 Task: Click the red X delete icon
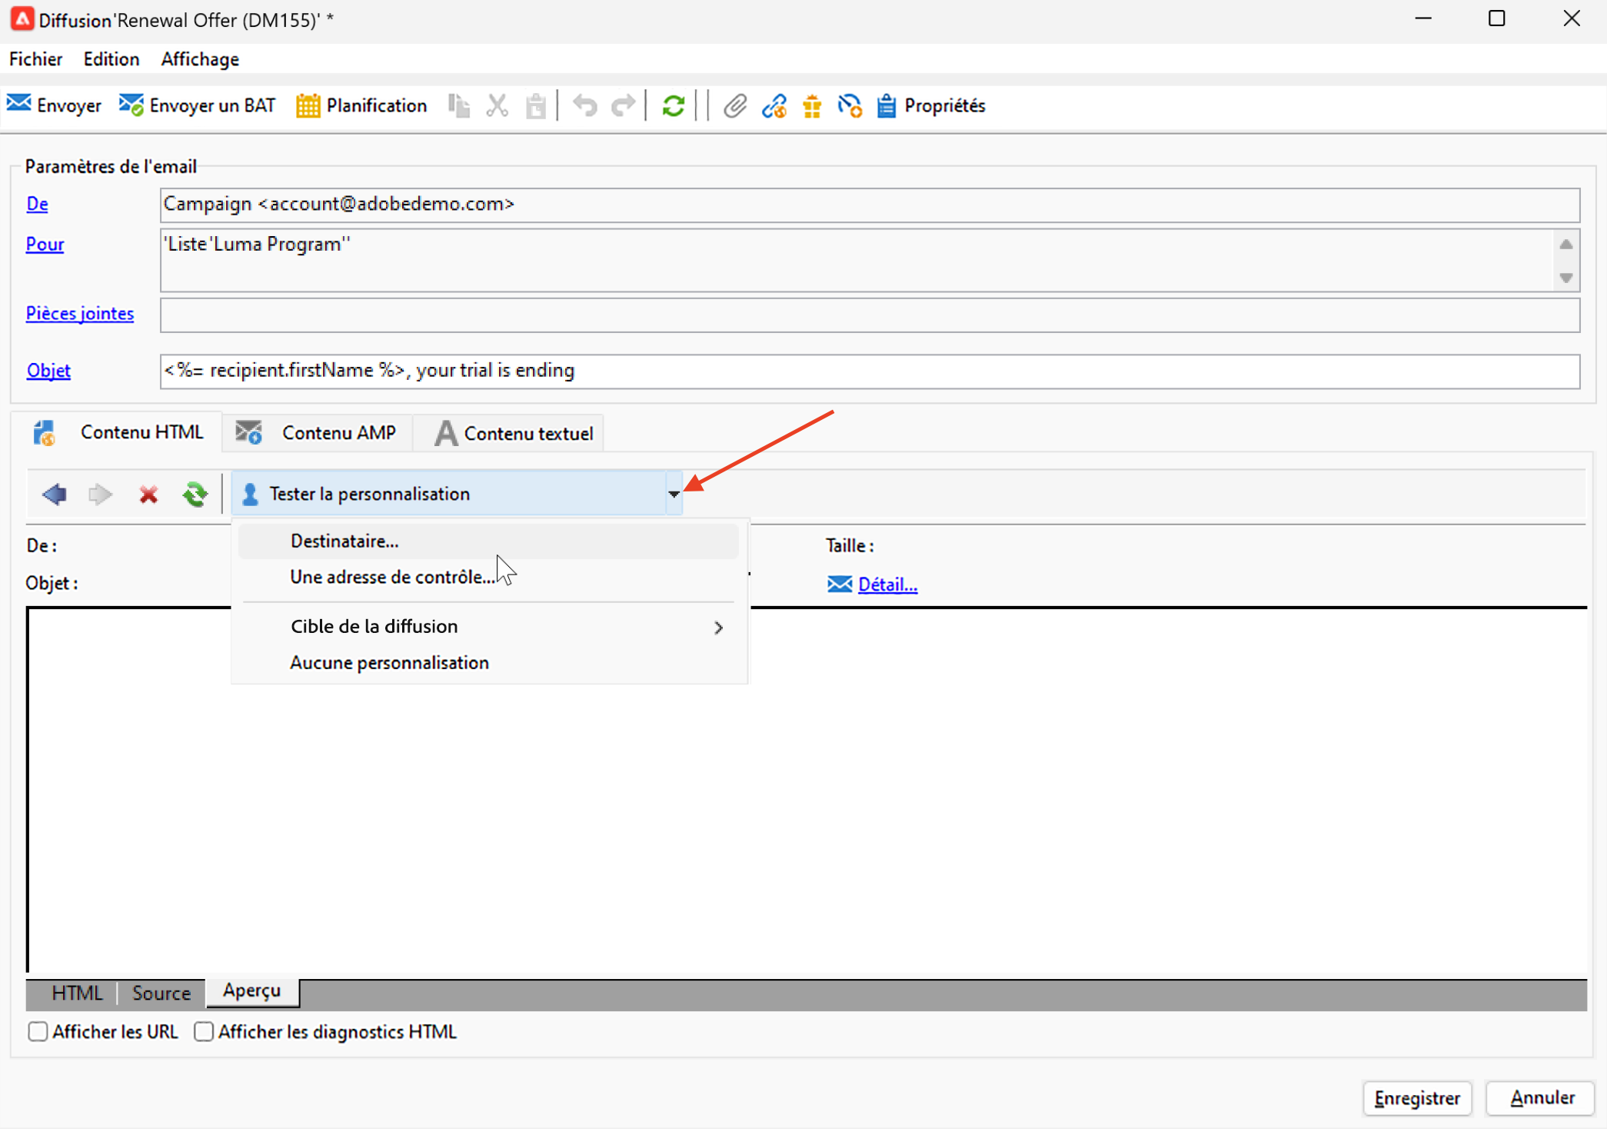click(148, 494)
